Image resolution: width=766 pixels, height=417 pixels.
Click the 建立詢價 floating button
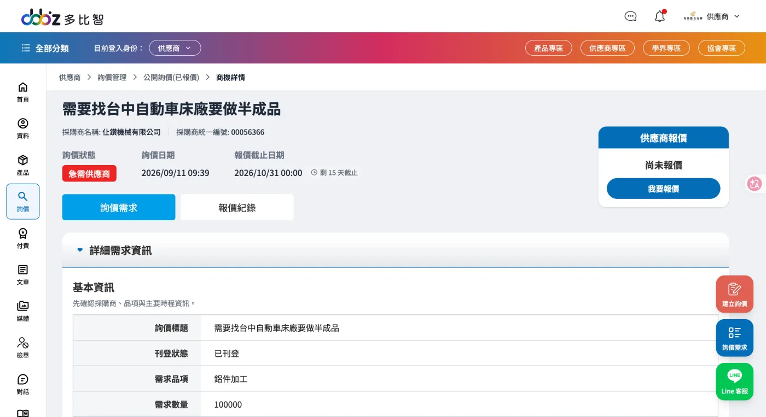click(734, 294)
